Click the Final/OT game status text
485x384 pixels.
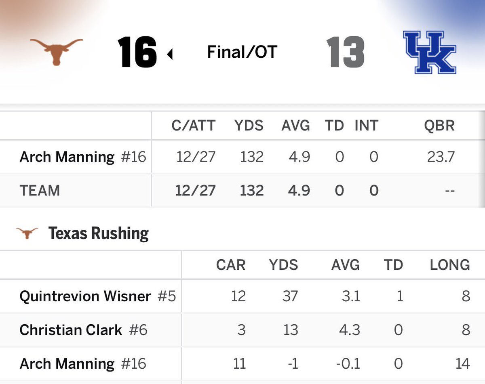pos(242,52)
